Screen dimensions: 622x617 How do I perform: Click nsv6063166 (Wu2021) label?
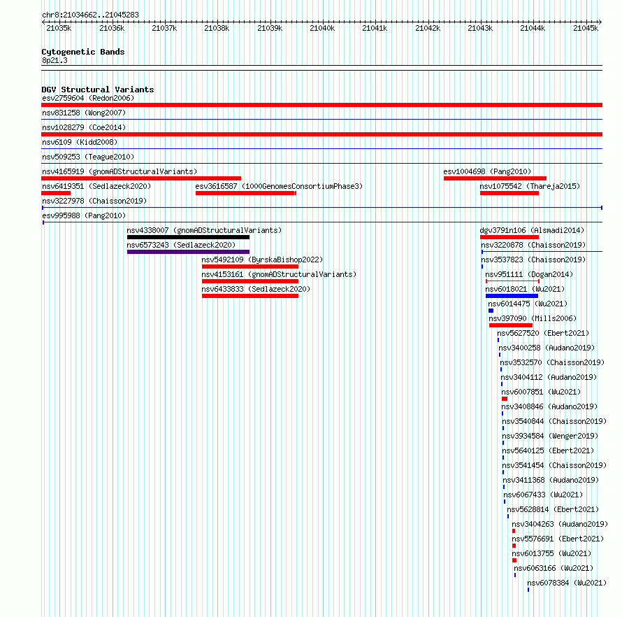point(554,568)
